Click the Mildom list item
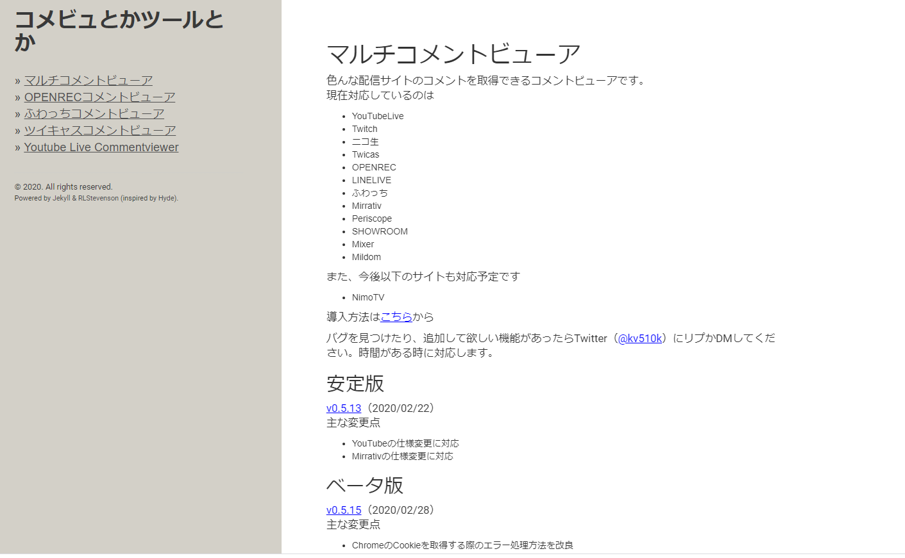The width and height of the screenshot is (905, 558). (x=366, y=257)
